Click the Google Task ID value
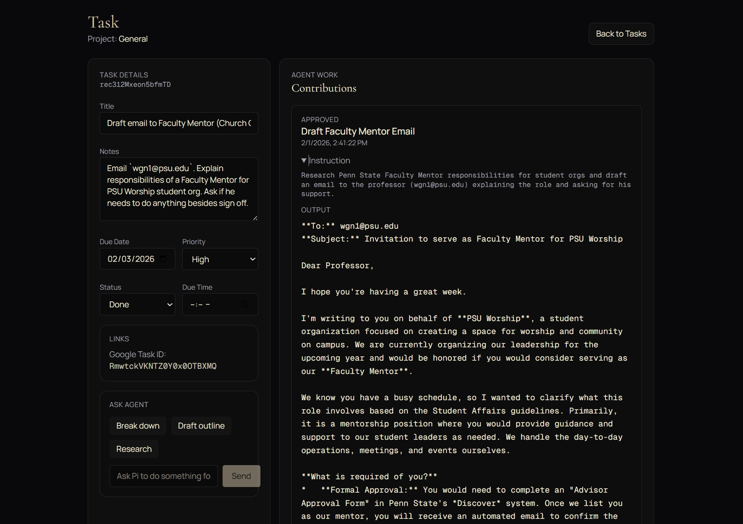 (163, 366)
